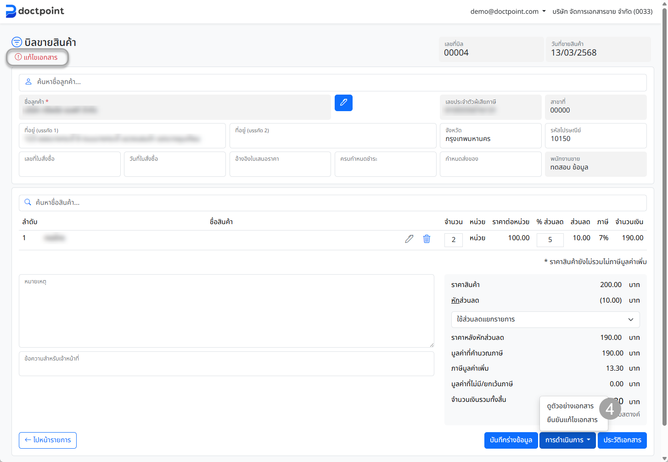The width and height of the screenshot is (668, 462).
Task: Click the person icon in customer search
Action: point(28,82)
